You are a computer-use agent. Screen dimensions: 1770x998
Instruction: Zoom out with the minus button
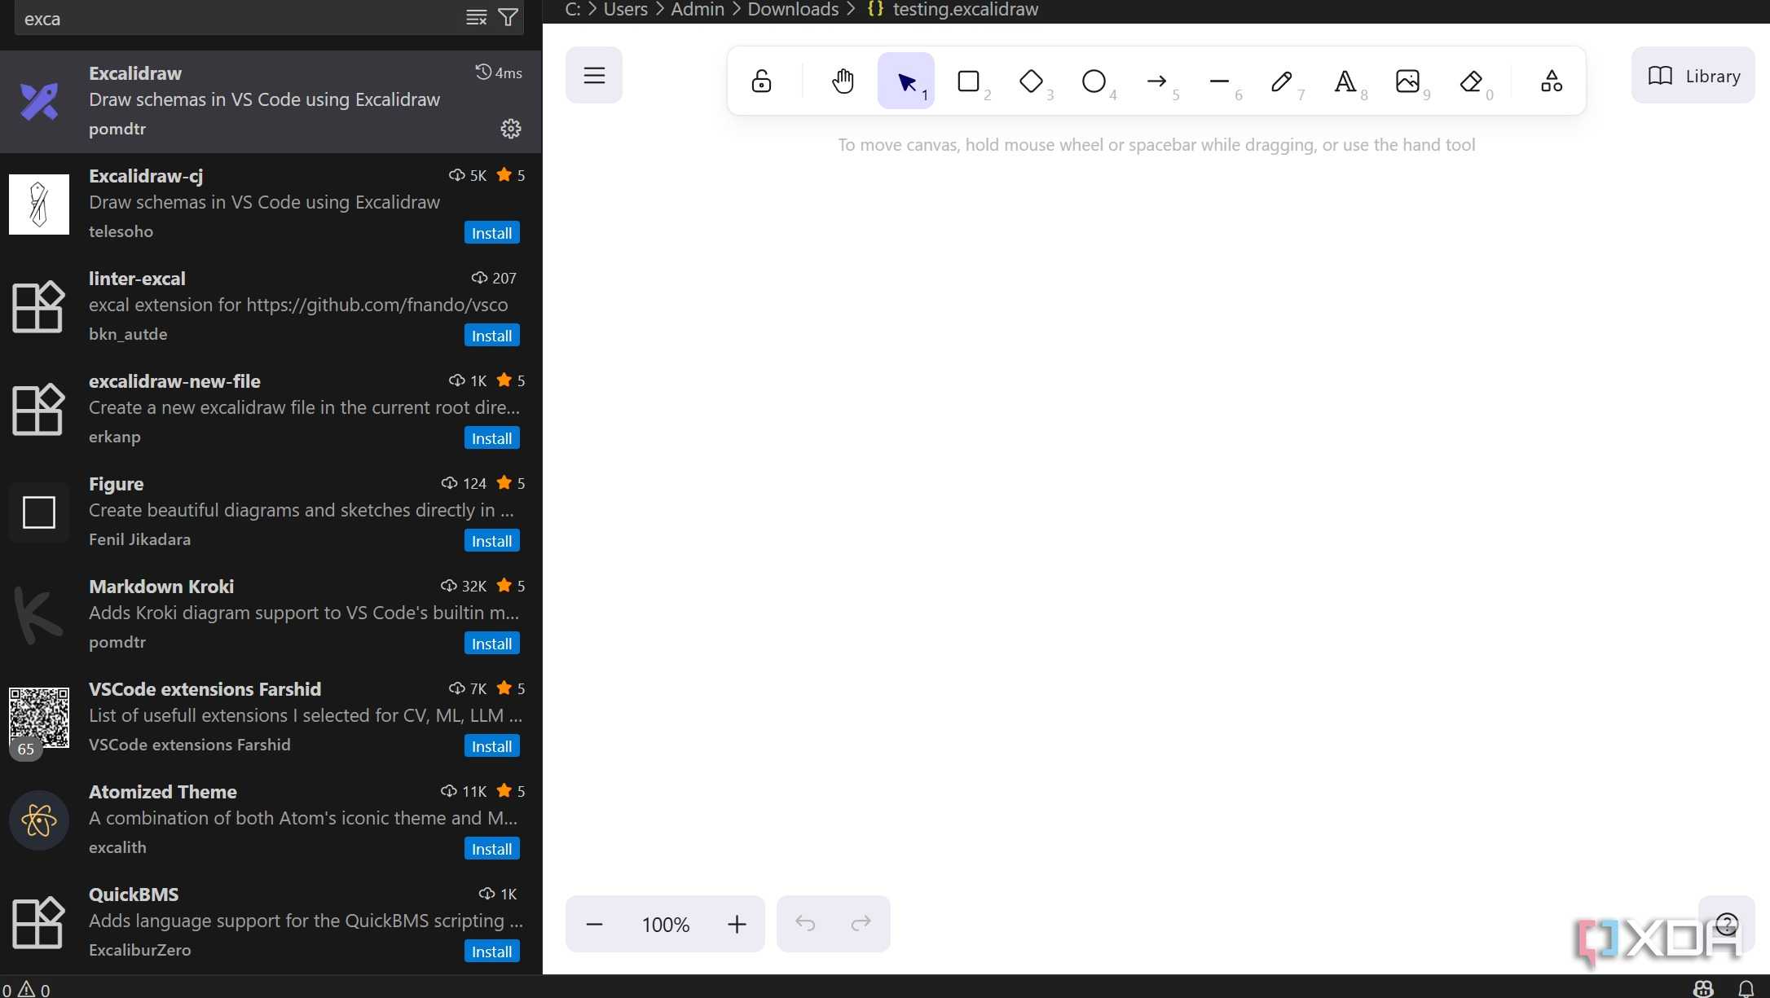pos(594,924)
